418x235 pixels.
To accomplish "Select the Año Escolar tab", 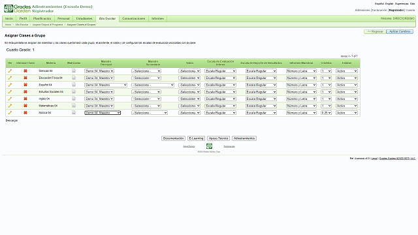I will (x=107, y=19).
